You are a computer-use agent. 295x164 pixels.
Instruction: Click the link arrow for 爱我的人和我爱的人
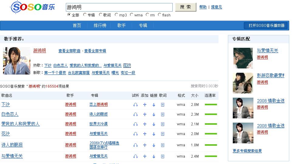click(154, 124)
